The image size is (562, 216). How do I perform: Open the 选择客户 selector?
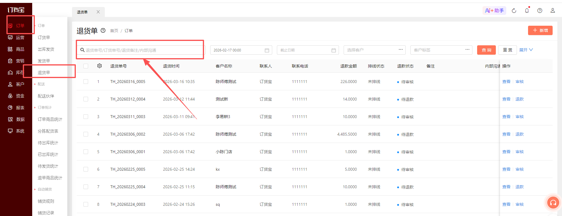[375, 50]
